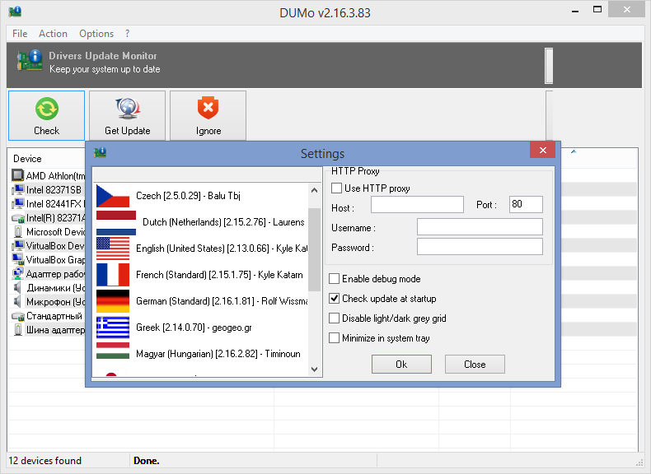
Task: Click the Intel 82441FX device icon
Action: point(18,203)
